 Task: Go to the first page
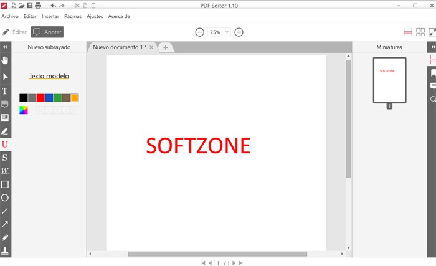(x=203, y=263)
